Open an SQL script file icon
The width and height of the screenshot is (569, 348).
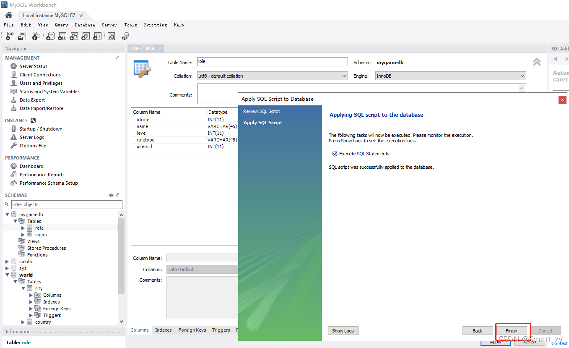(x=22, y=37)
